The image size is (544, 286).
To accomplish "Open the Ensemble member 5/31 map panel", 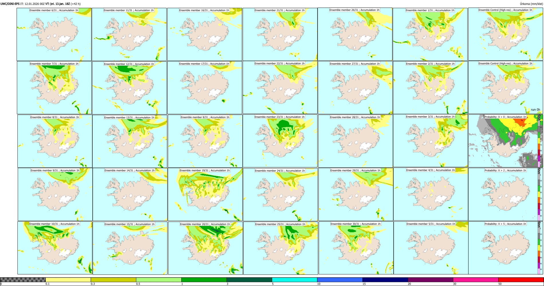I will coord(431,248).
